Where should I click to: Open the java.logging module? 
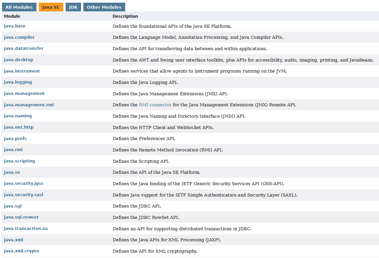click(x=18, y=82)
